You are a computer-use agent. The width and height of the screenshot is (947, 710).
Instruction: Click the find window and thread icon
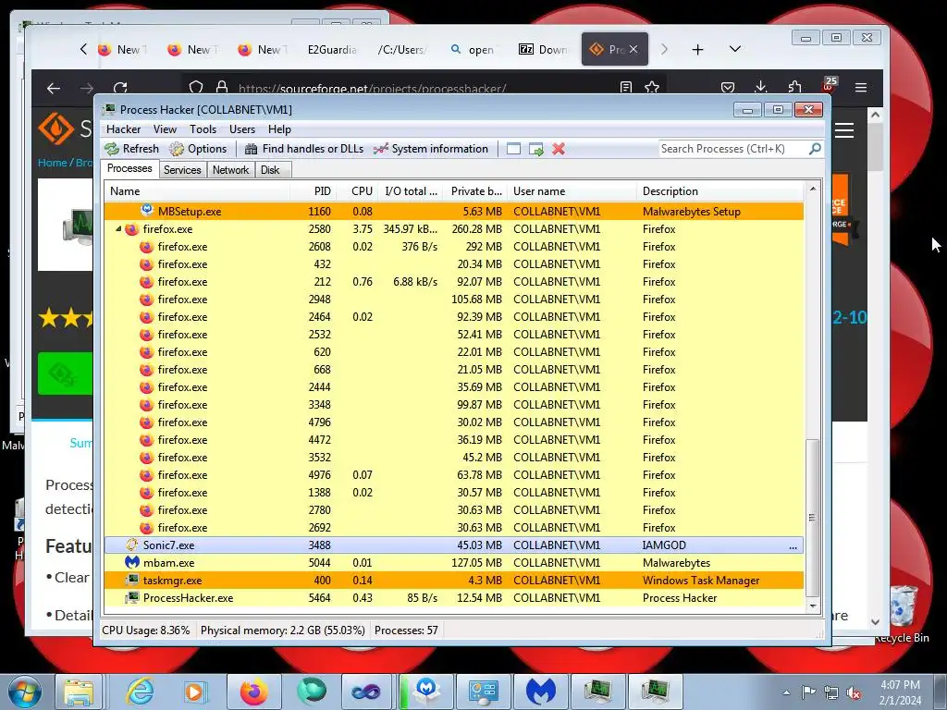[x=535, y=149]
